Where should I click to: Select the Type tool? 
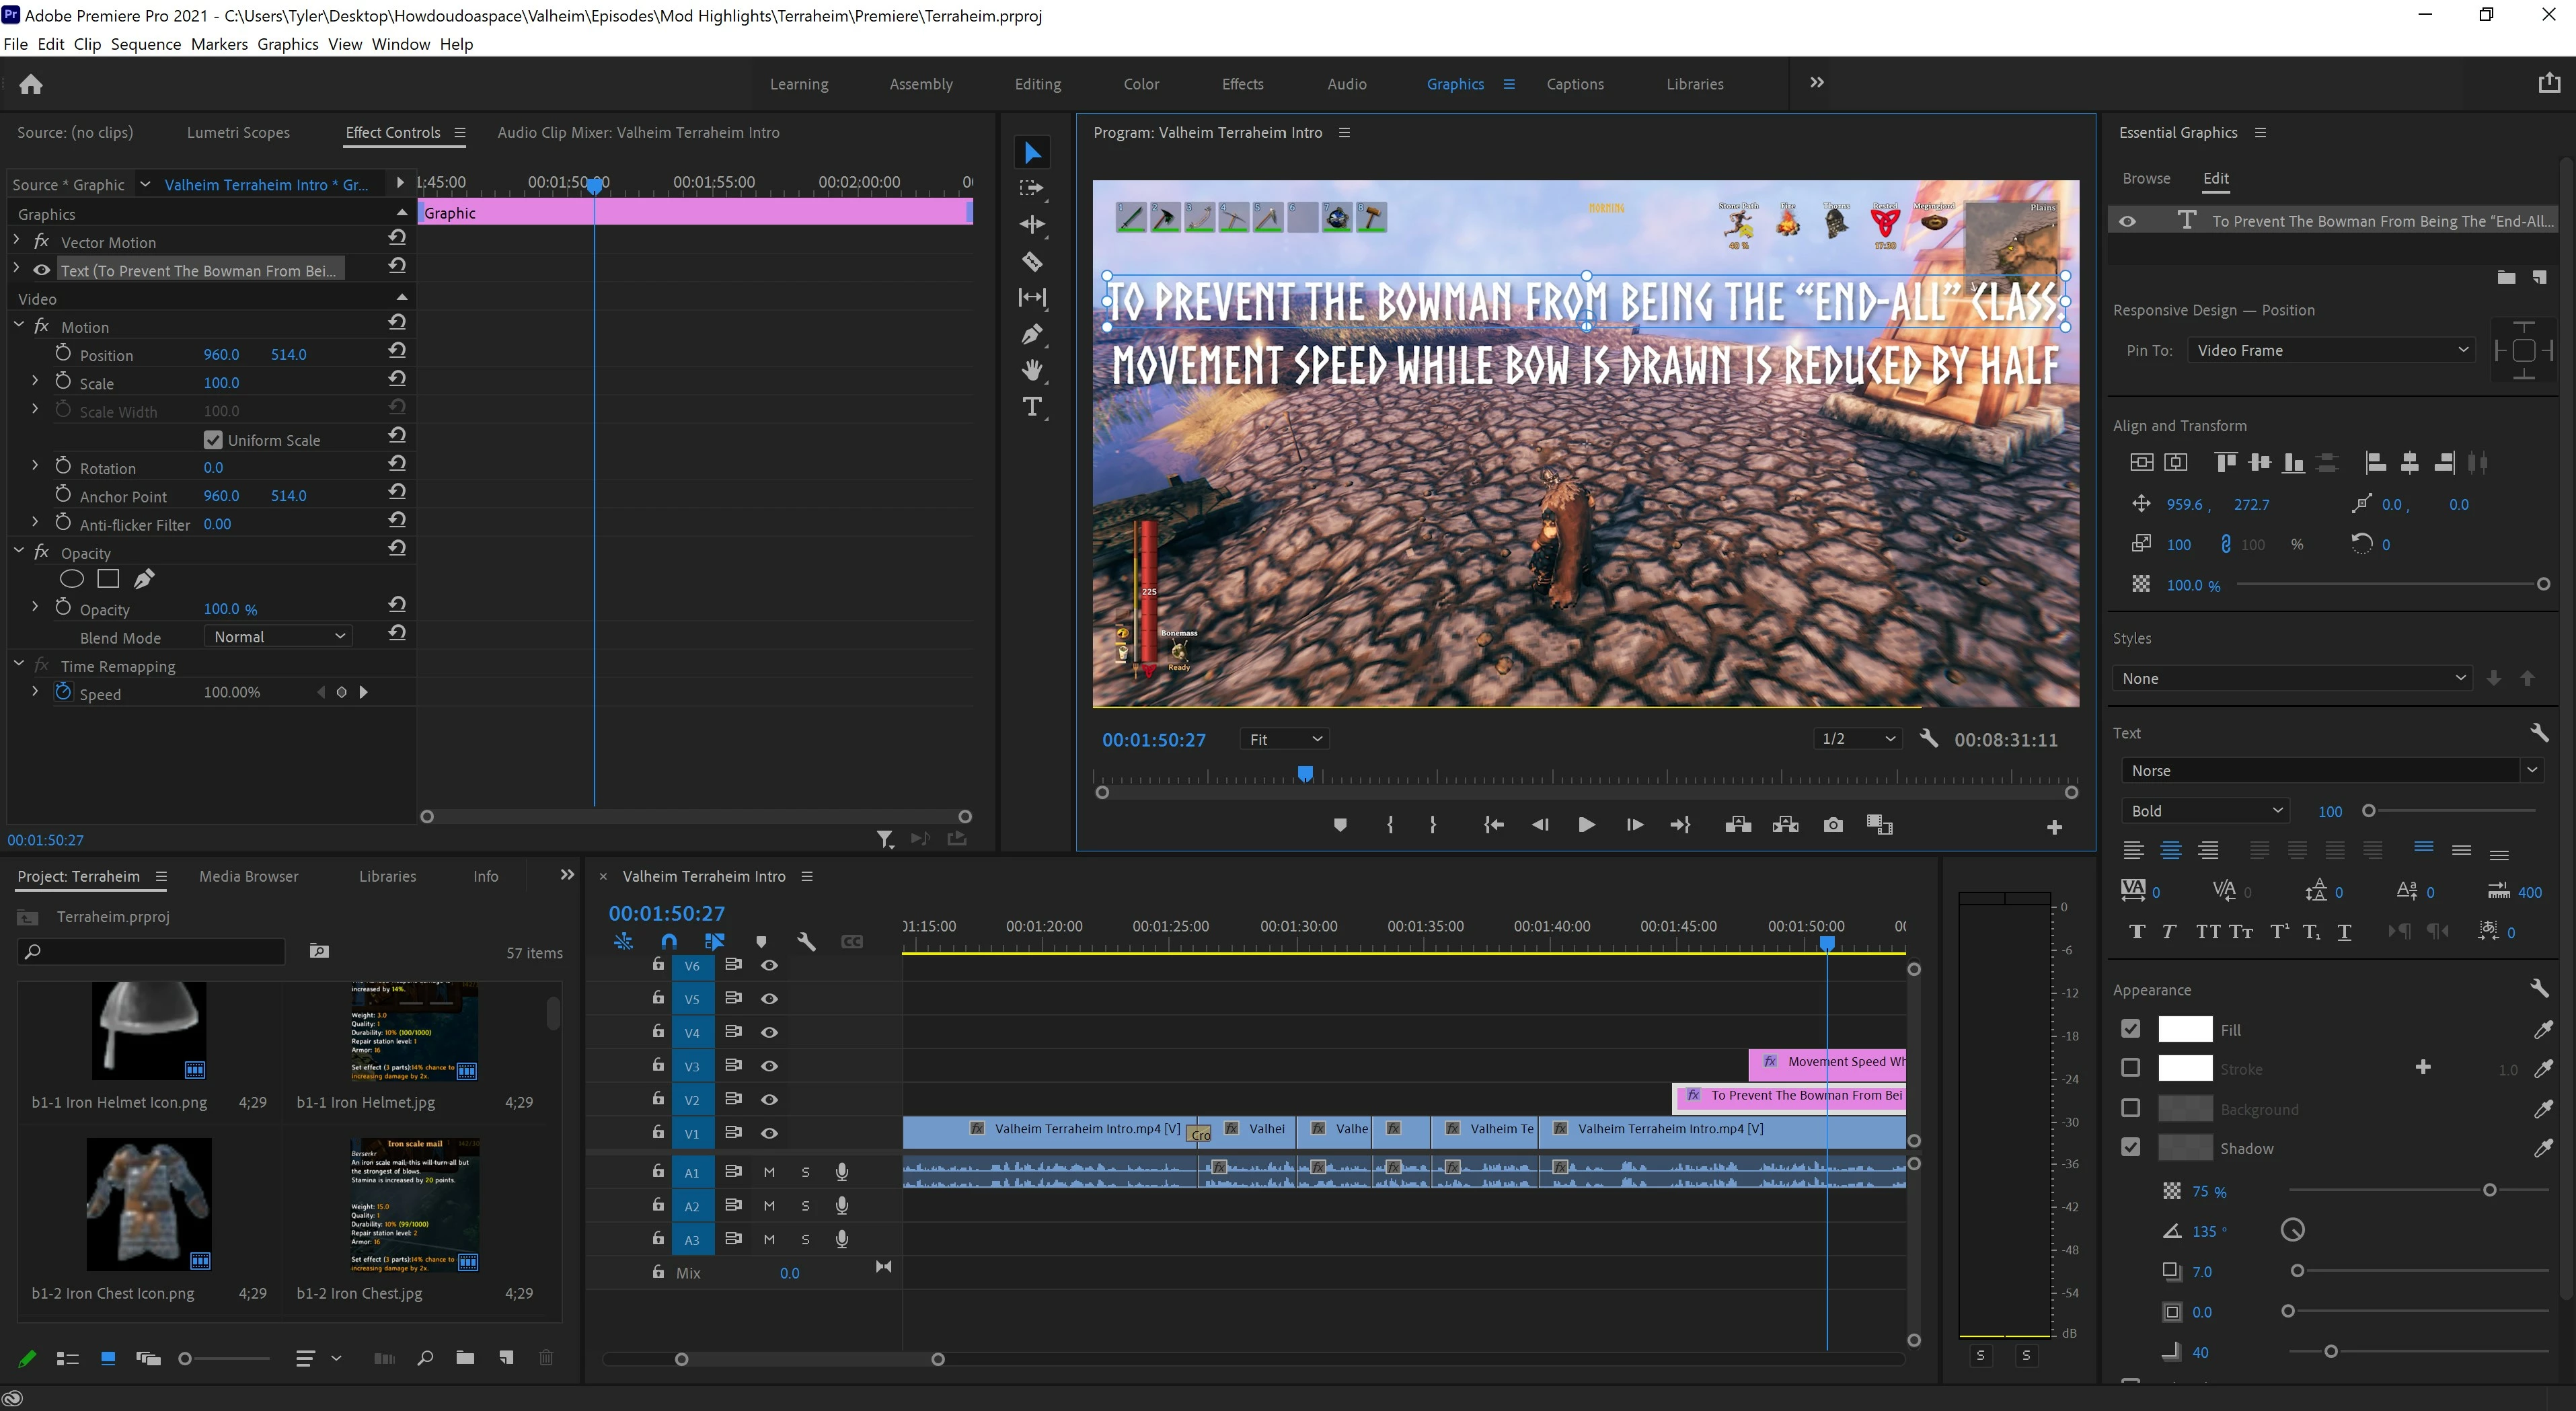point(1032,407)
